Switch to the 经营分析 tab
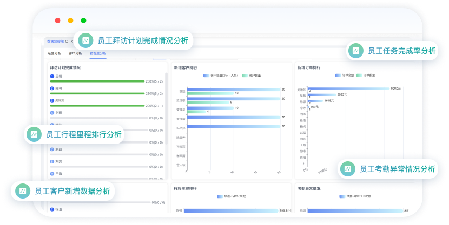Screen dimensions: 449x225 (x=55, y=53)
